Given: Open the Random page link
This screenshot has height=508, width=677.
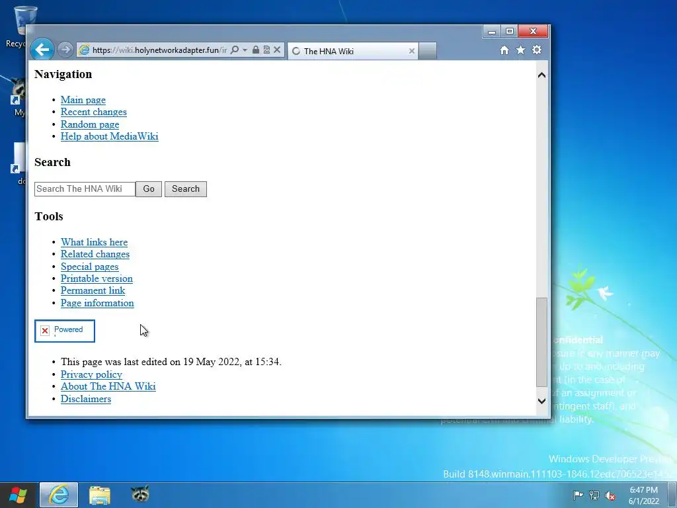Looking at the screenshot, I should (90, 124).
